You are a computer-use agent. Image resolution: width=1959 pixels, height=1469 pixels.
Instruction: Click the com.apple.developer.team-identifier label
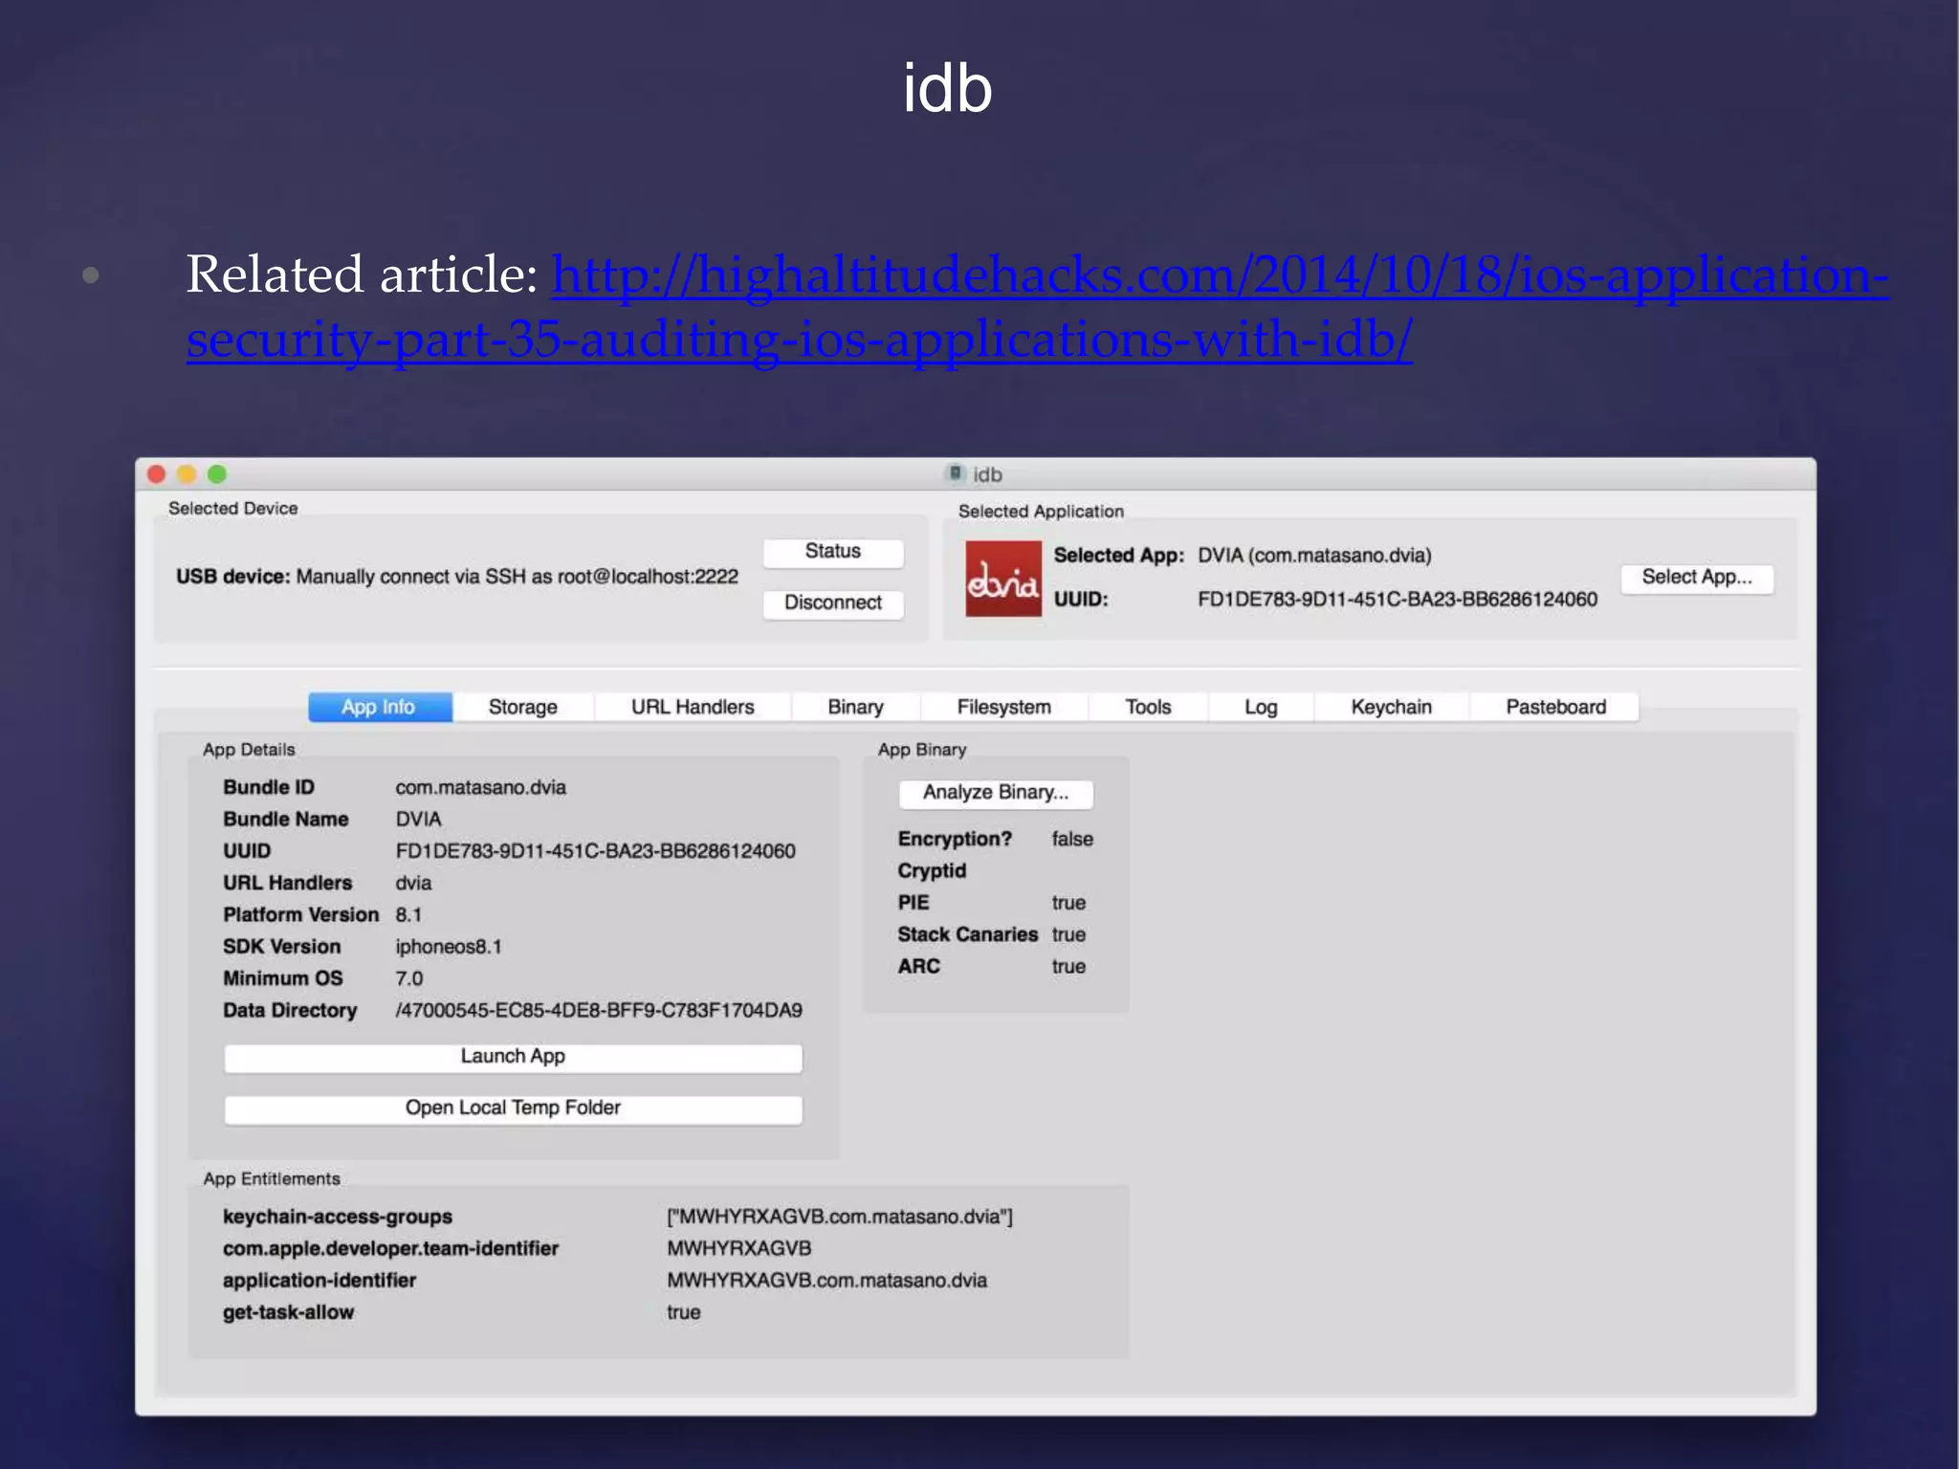(x=390, y=1249)
